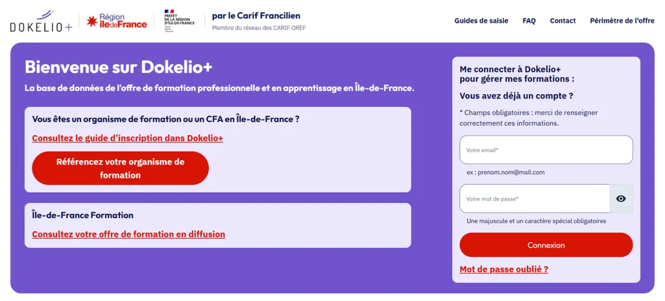The height and width of the screenshot is (301, 665).
Task: Click Mot de passe oublié link
Action: (x=504, y=269)
